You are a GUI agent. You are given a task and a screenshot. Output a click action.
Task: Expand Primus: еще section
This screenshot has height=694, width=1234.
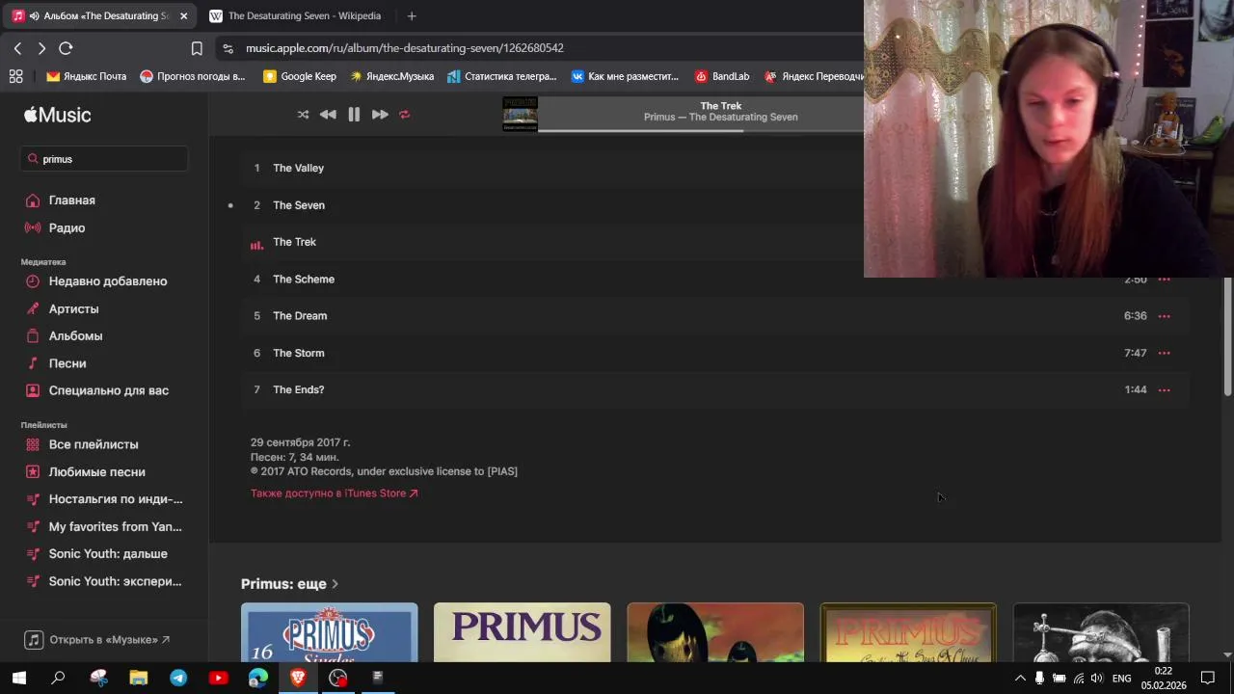point(289,584)
